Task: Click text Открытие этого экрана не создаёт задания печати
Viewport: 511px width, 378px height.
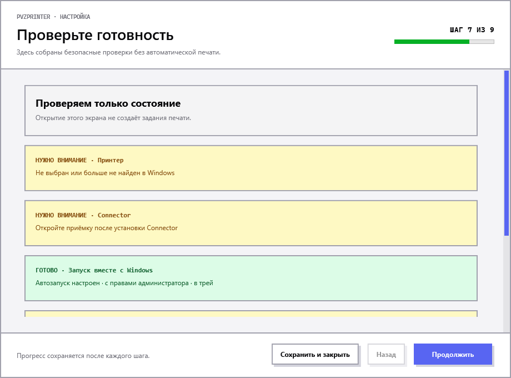Action: point(113,118)
